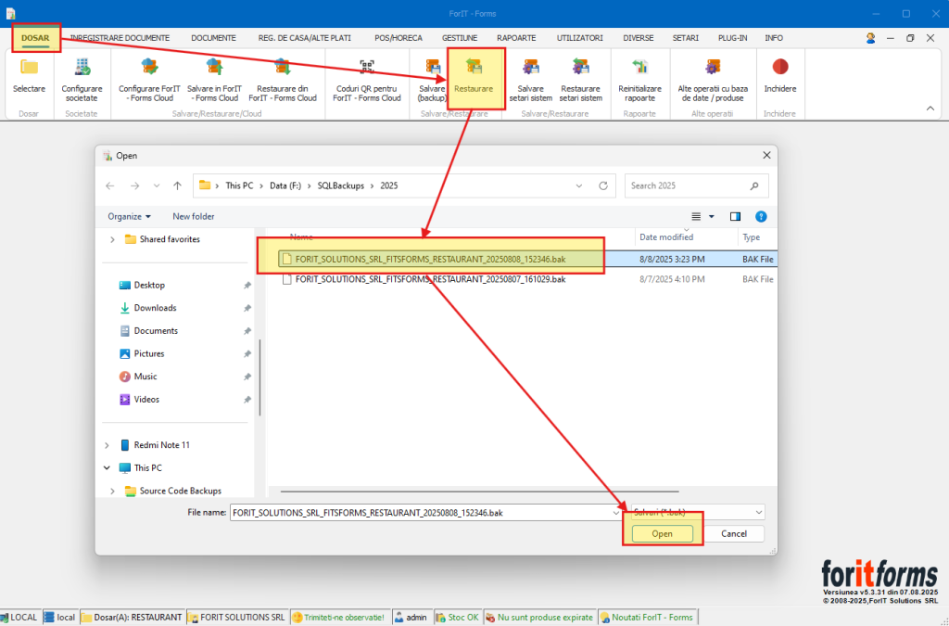Expand the Redmi Note 11 node
This screenshot has height=626, width=949.
click(x=108, y=445)
